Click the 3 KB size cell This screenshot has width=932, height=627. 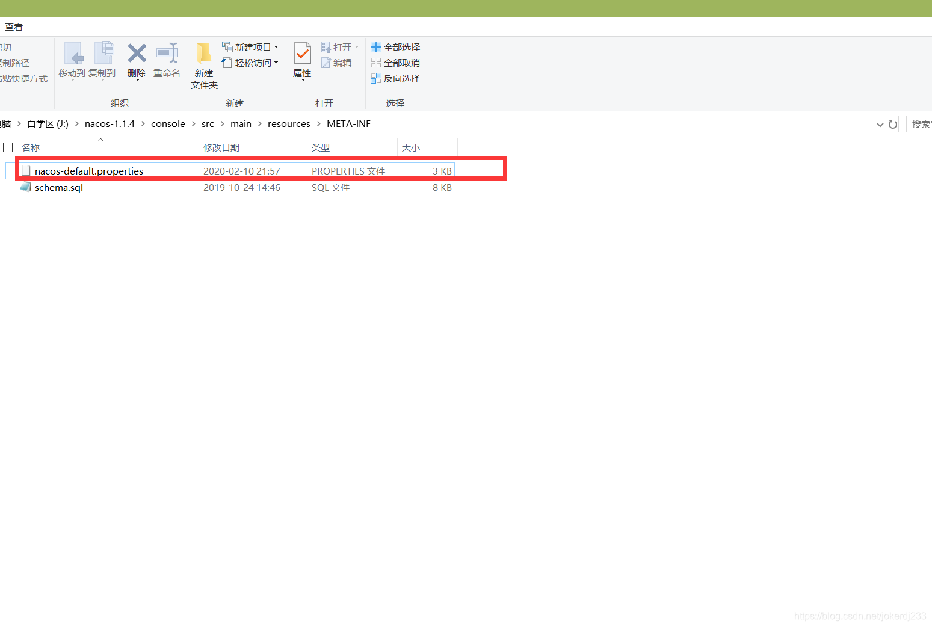(442, 171)
